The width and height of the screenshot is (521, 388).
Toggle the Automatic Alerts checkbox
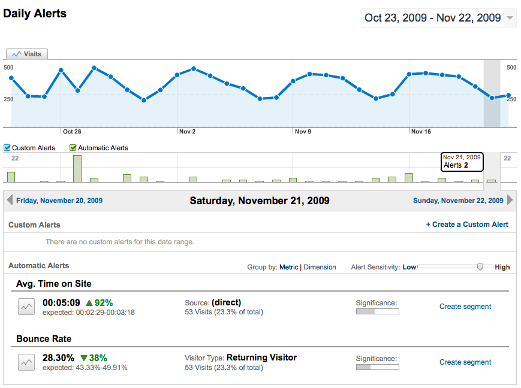click(x=73, y=148)
